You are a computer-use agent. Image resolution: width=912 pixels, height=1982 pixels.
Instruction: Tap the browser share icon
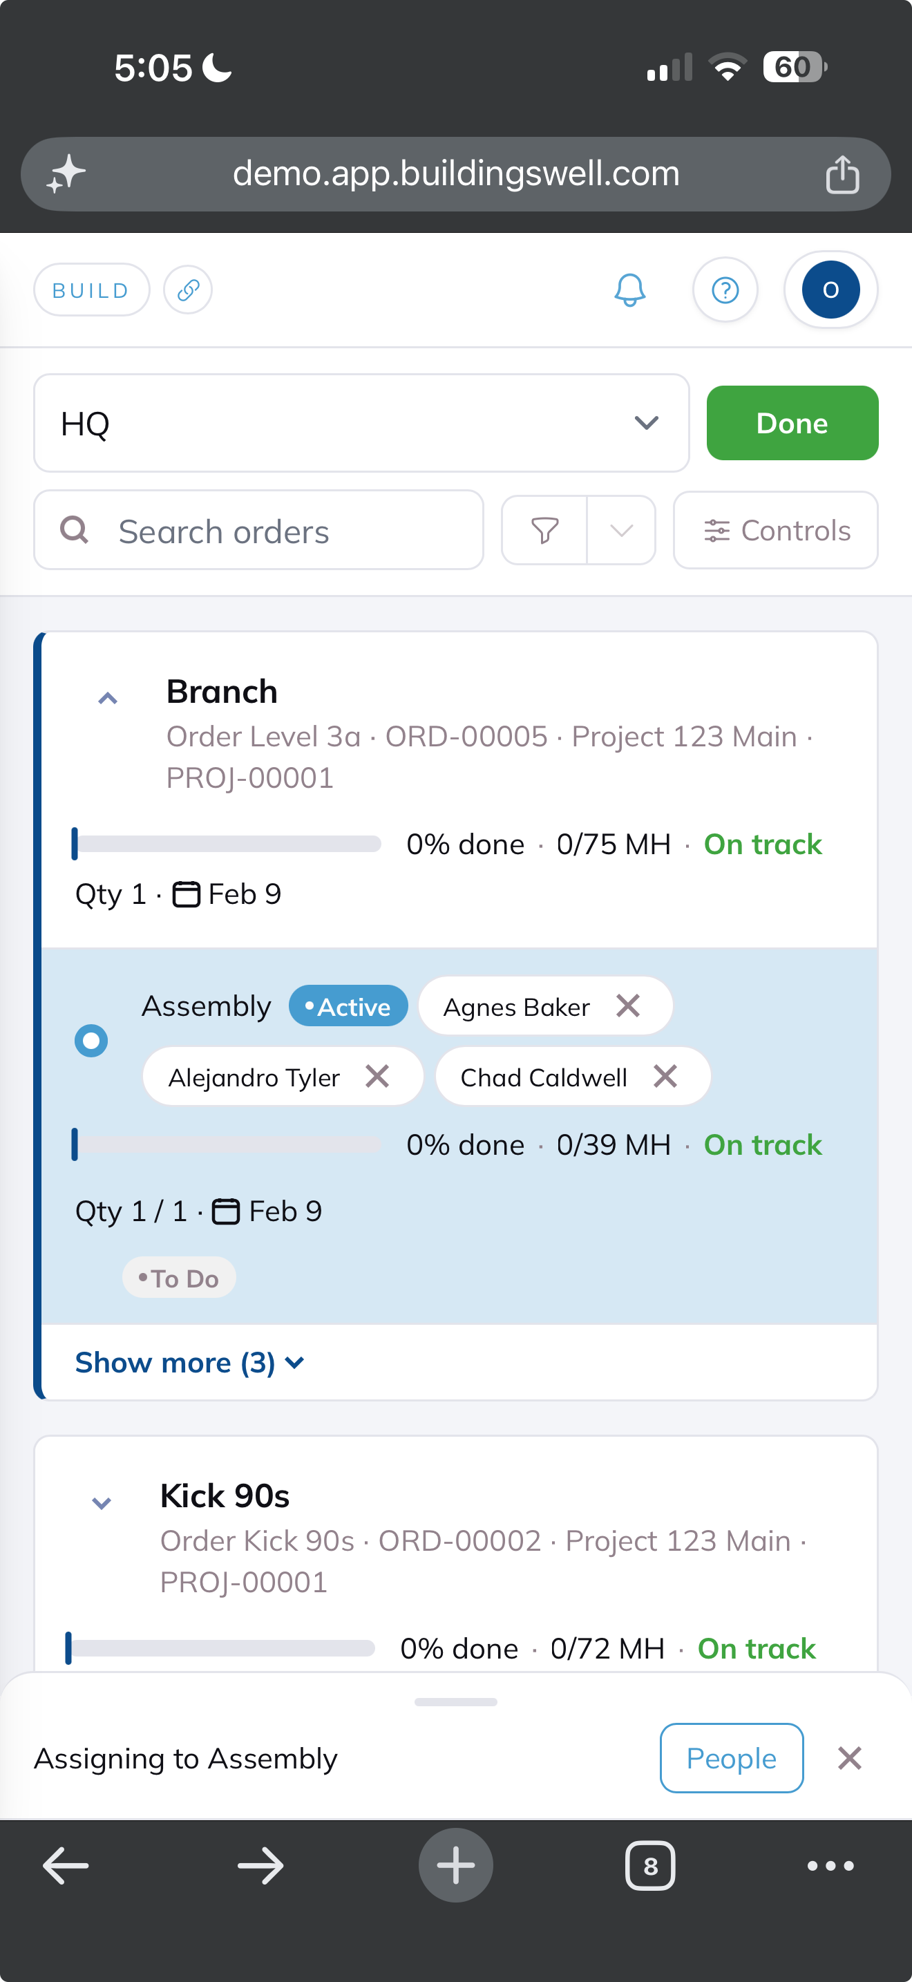point(842,174)
